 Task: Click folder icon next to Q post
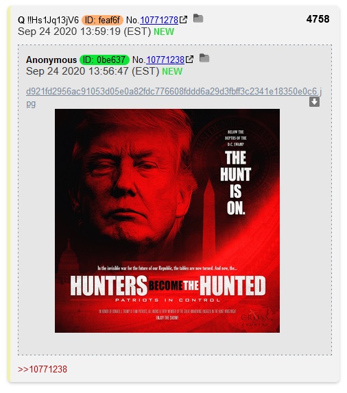(x=198, y=18)
